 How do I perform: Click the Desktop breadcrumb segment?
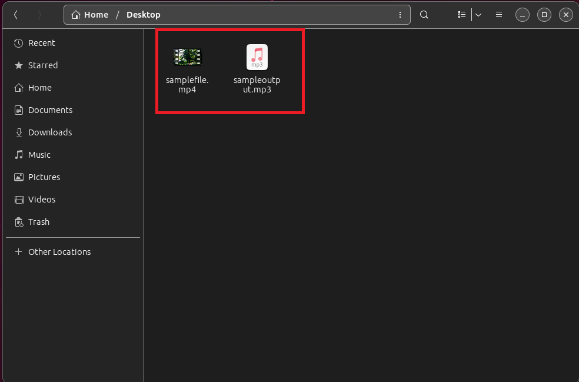tap(143, 14)
